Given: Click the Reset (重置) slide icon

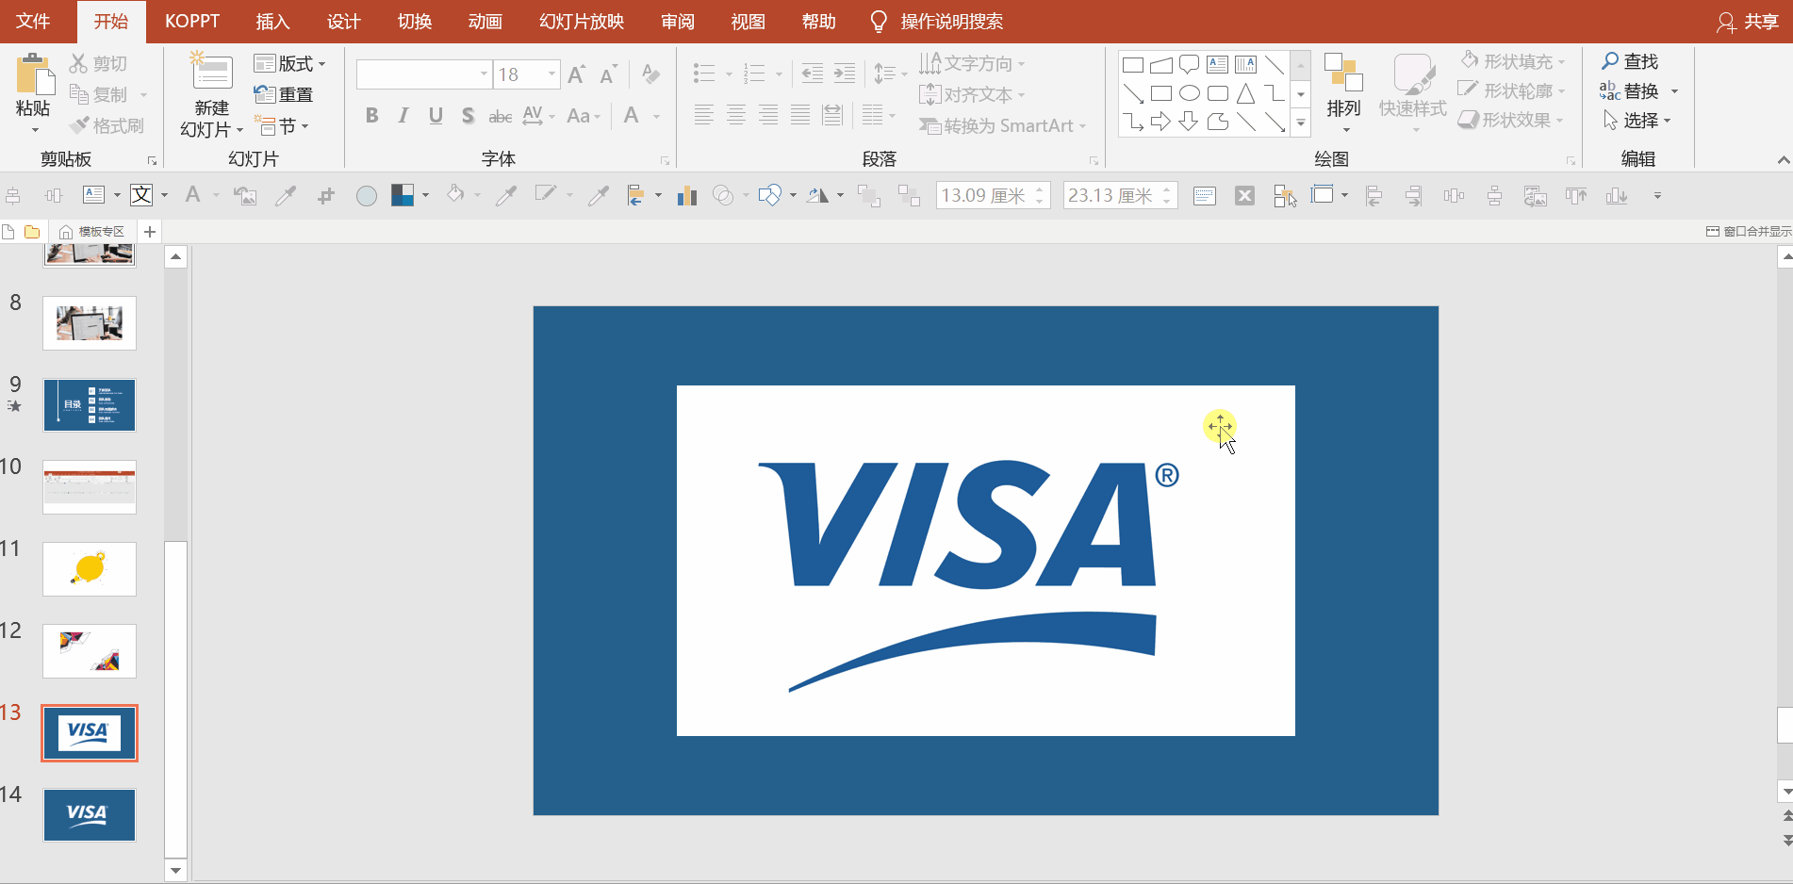Looking at the screenshot, I should coord(264,94).
